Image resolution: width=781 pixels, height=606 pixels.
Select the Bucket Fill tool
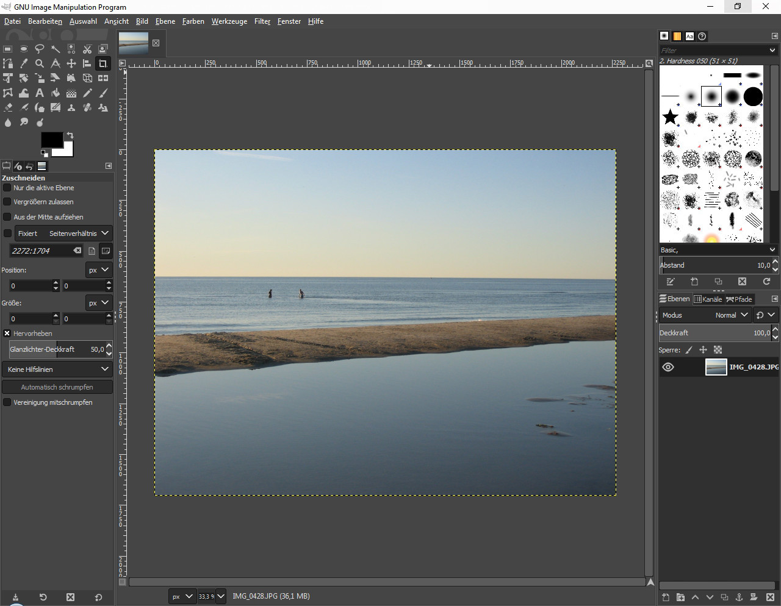pos(56,93)
